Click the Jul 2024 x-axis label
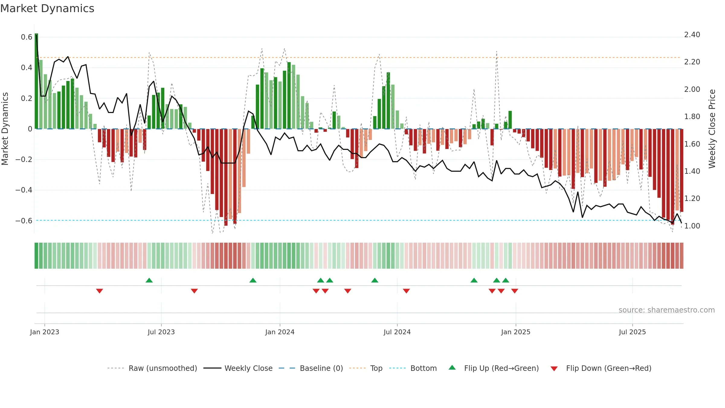The image size is (725, 408). (397, 332)
